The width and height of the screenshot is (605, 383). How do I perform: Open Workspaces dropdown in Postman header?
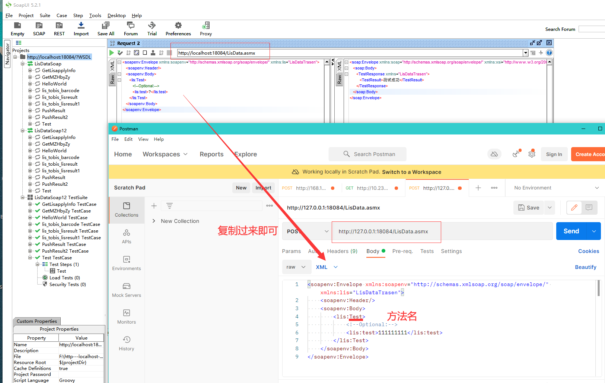[165, 154]
